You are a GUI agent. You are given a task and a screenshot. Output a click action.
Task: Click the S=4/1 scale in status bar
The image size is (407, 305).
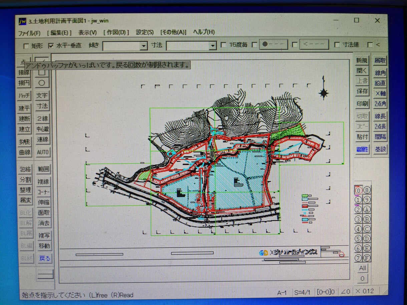click(x=302, y=292)
